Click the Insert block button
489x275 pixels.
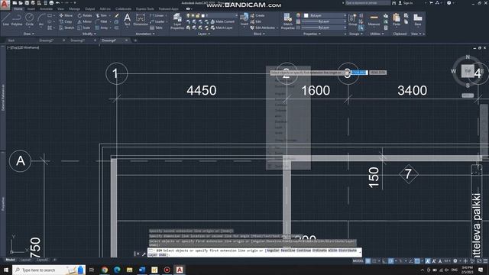click(x=244, y=20)
